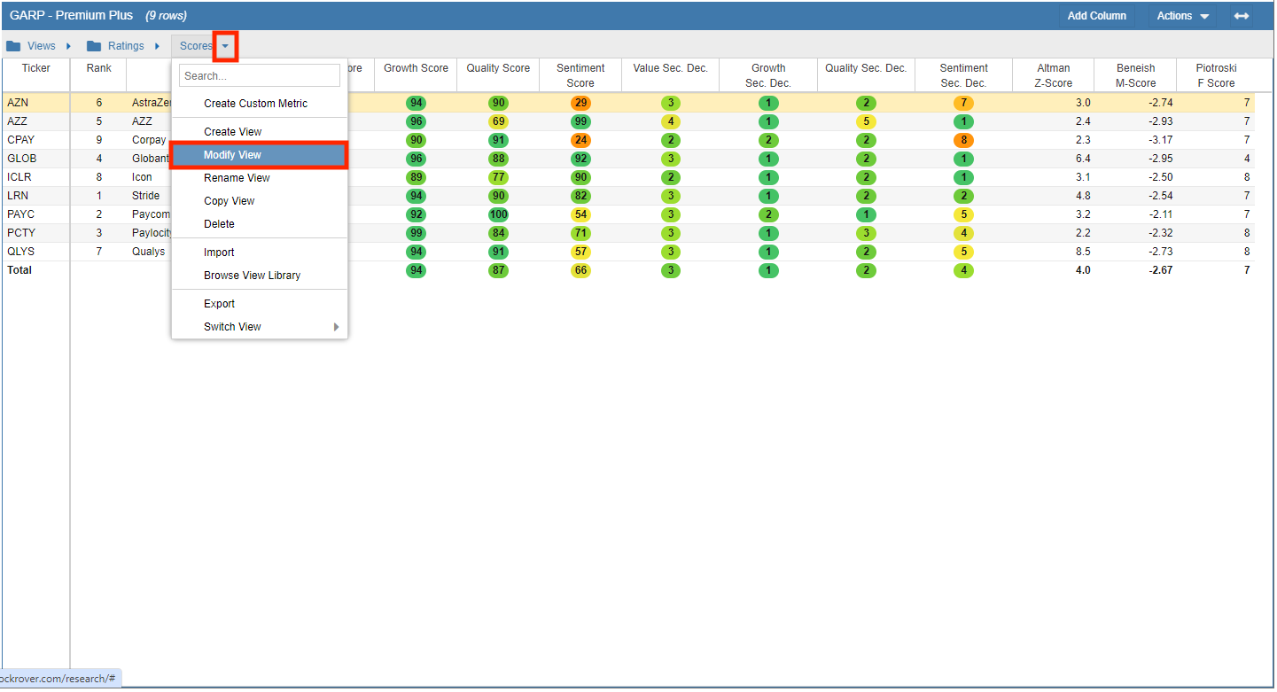1277x692 pixels.
Task: Select the LRN ticker
Action: [x=18, y=196]
